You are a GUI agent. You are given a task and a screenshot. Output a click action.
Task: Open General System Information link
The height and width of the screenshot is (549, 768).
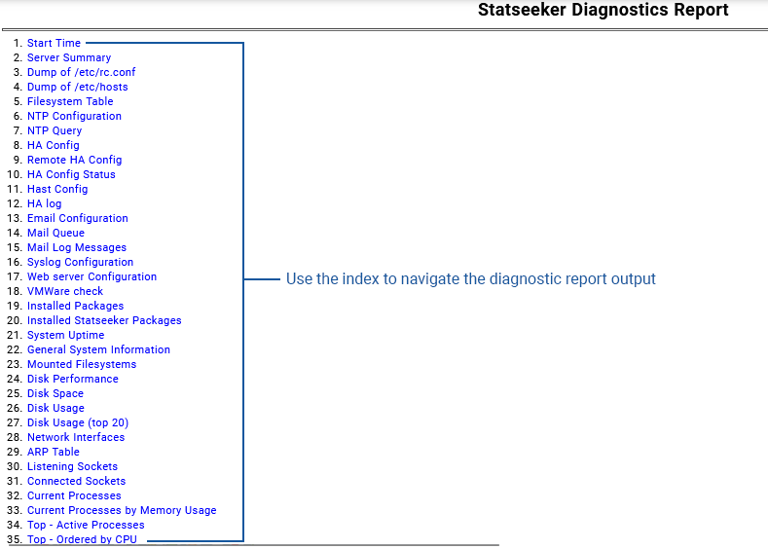(98, 349)
